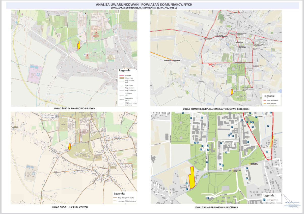Click the yellow plot on the parking map
The image size is (304, 214).
point(192,178)
